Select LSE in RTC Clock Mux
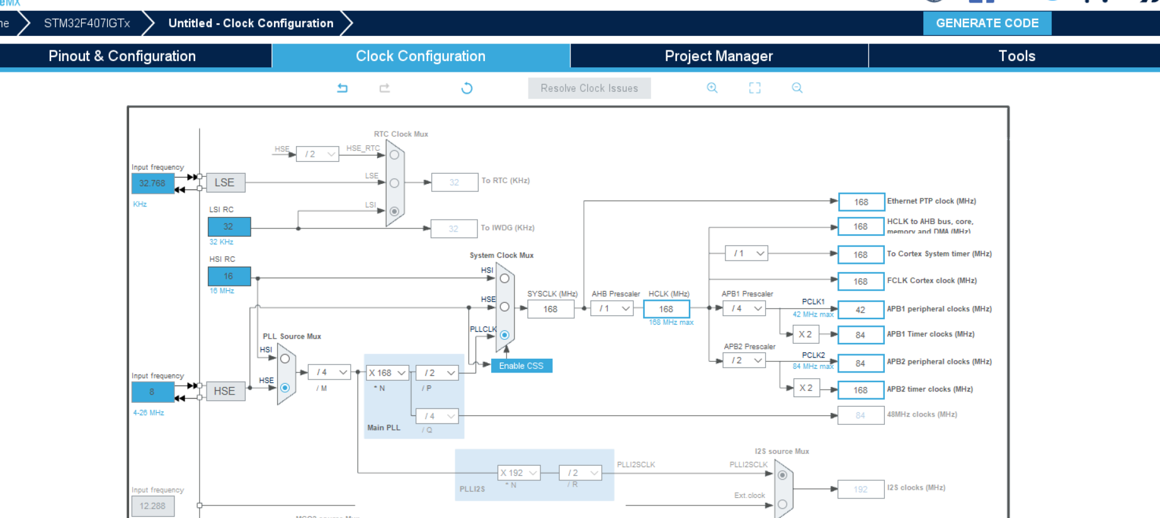This screenshot has height=518, width=1160. (x=394, y=183)
